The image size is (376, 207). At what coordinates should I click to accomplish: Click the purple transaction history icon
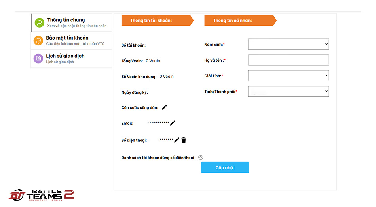click(38, 58)
